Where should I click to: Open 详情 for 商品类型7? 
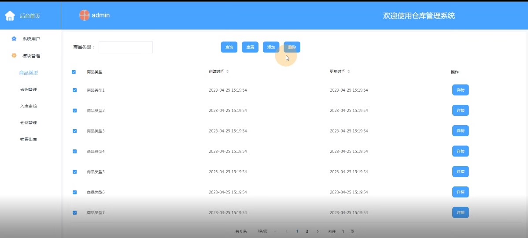point(460,212)
